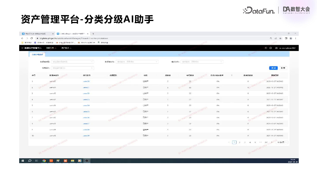Open the 归属团队 dropdown filter

tap(72, 68)
